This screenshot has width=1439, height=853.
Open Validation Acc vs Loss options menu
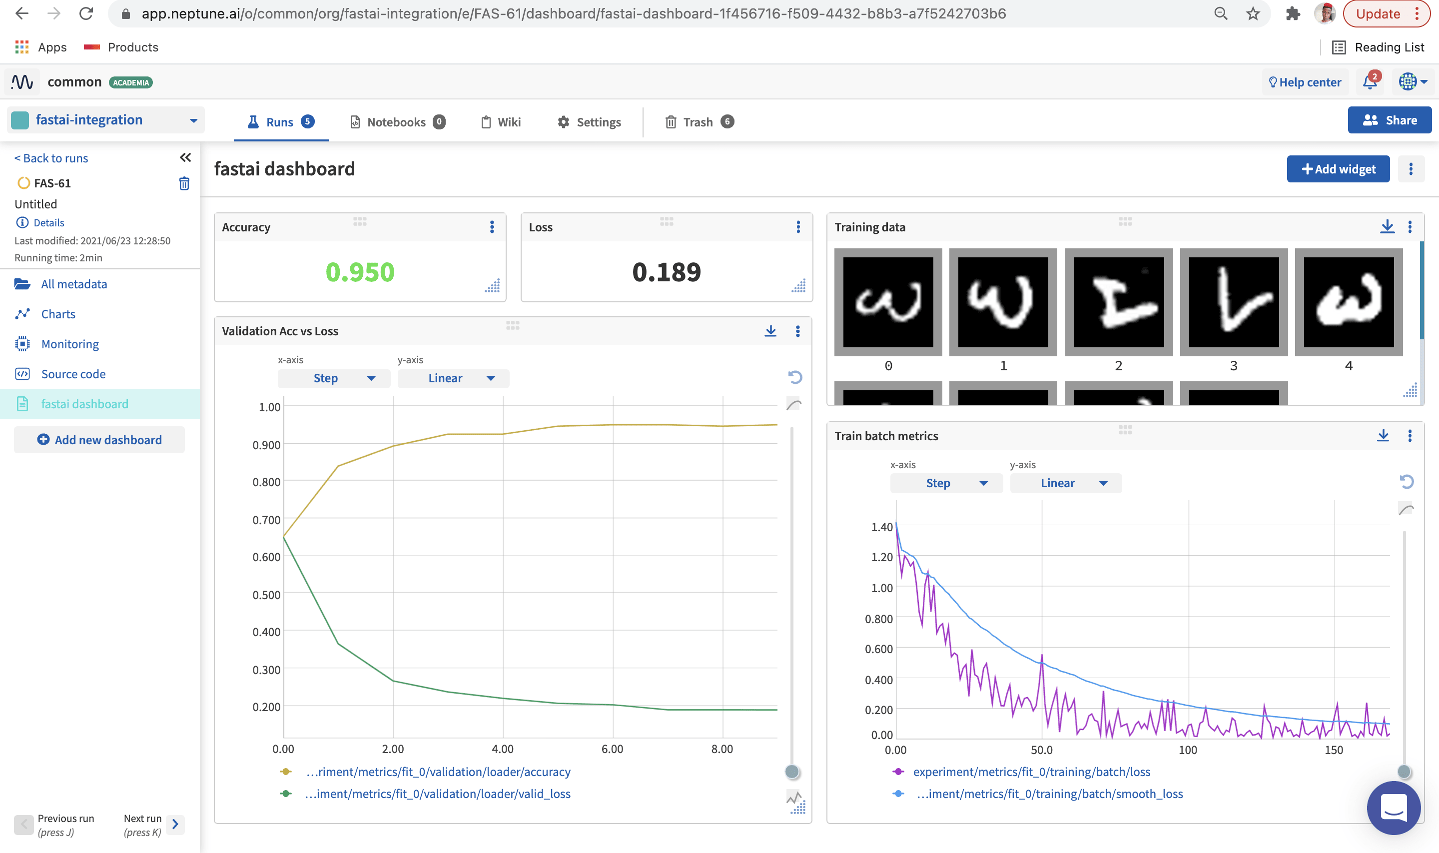point(797,331)
